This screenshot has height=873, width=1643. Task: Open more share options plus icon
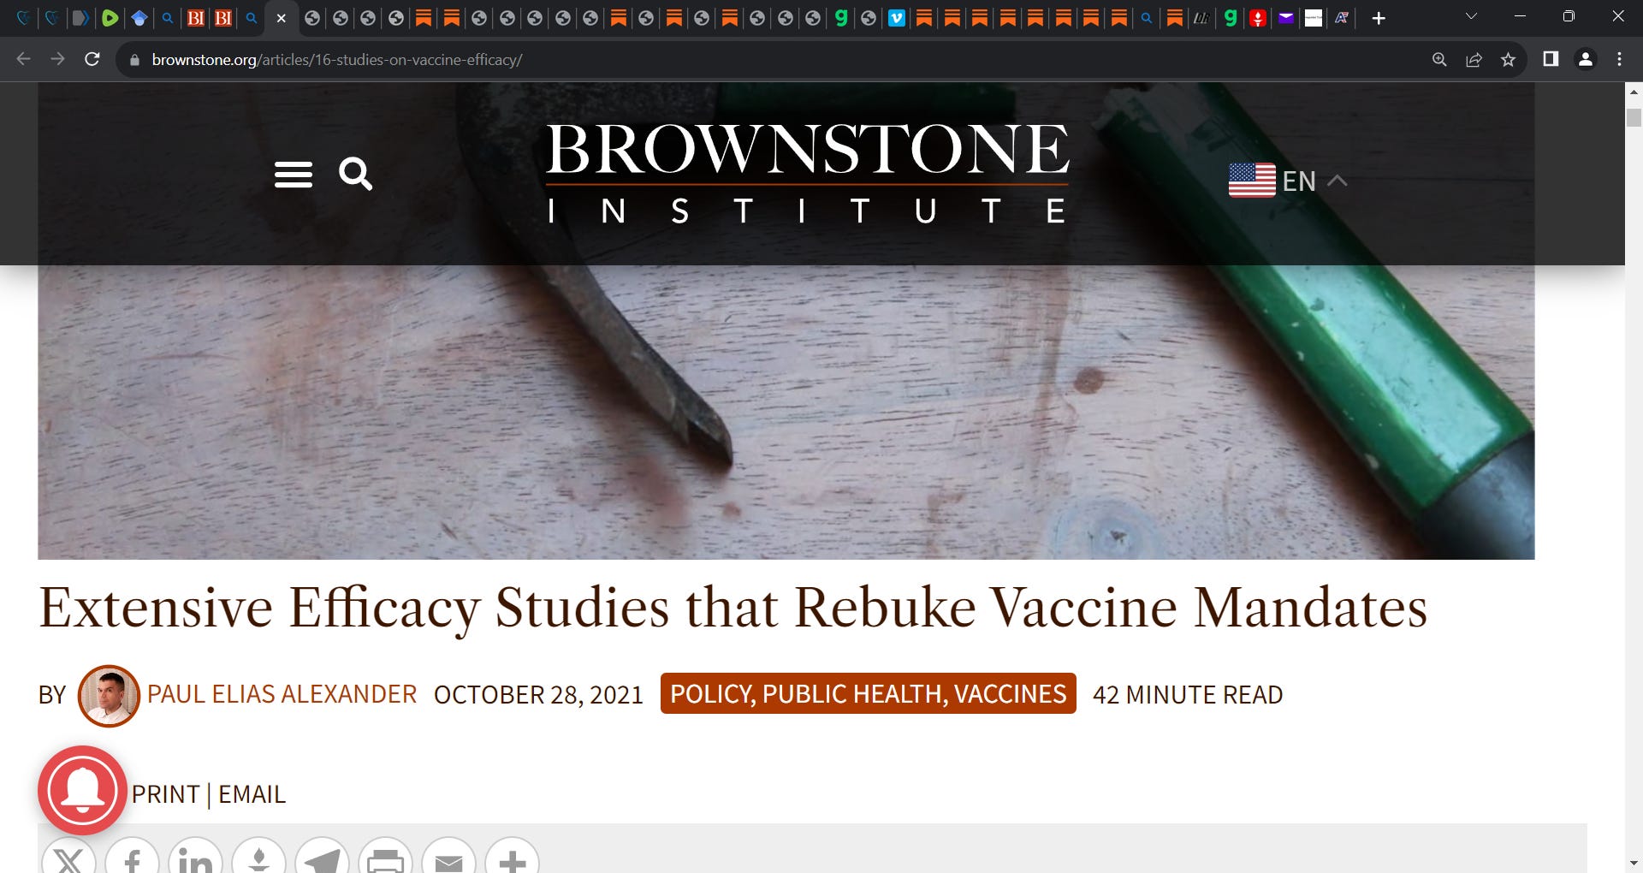click(x=513, y=857)
